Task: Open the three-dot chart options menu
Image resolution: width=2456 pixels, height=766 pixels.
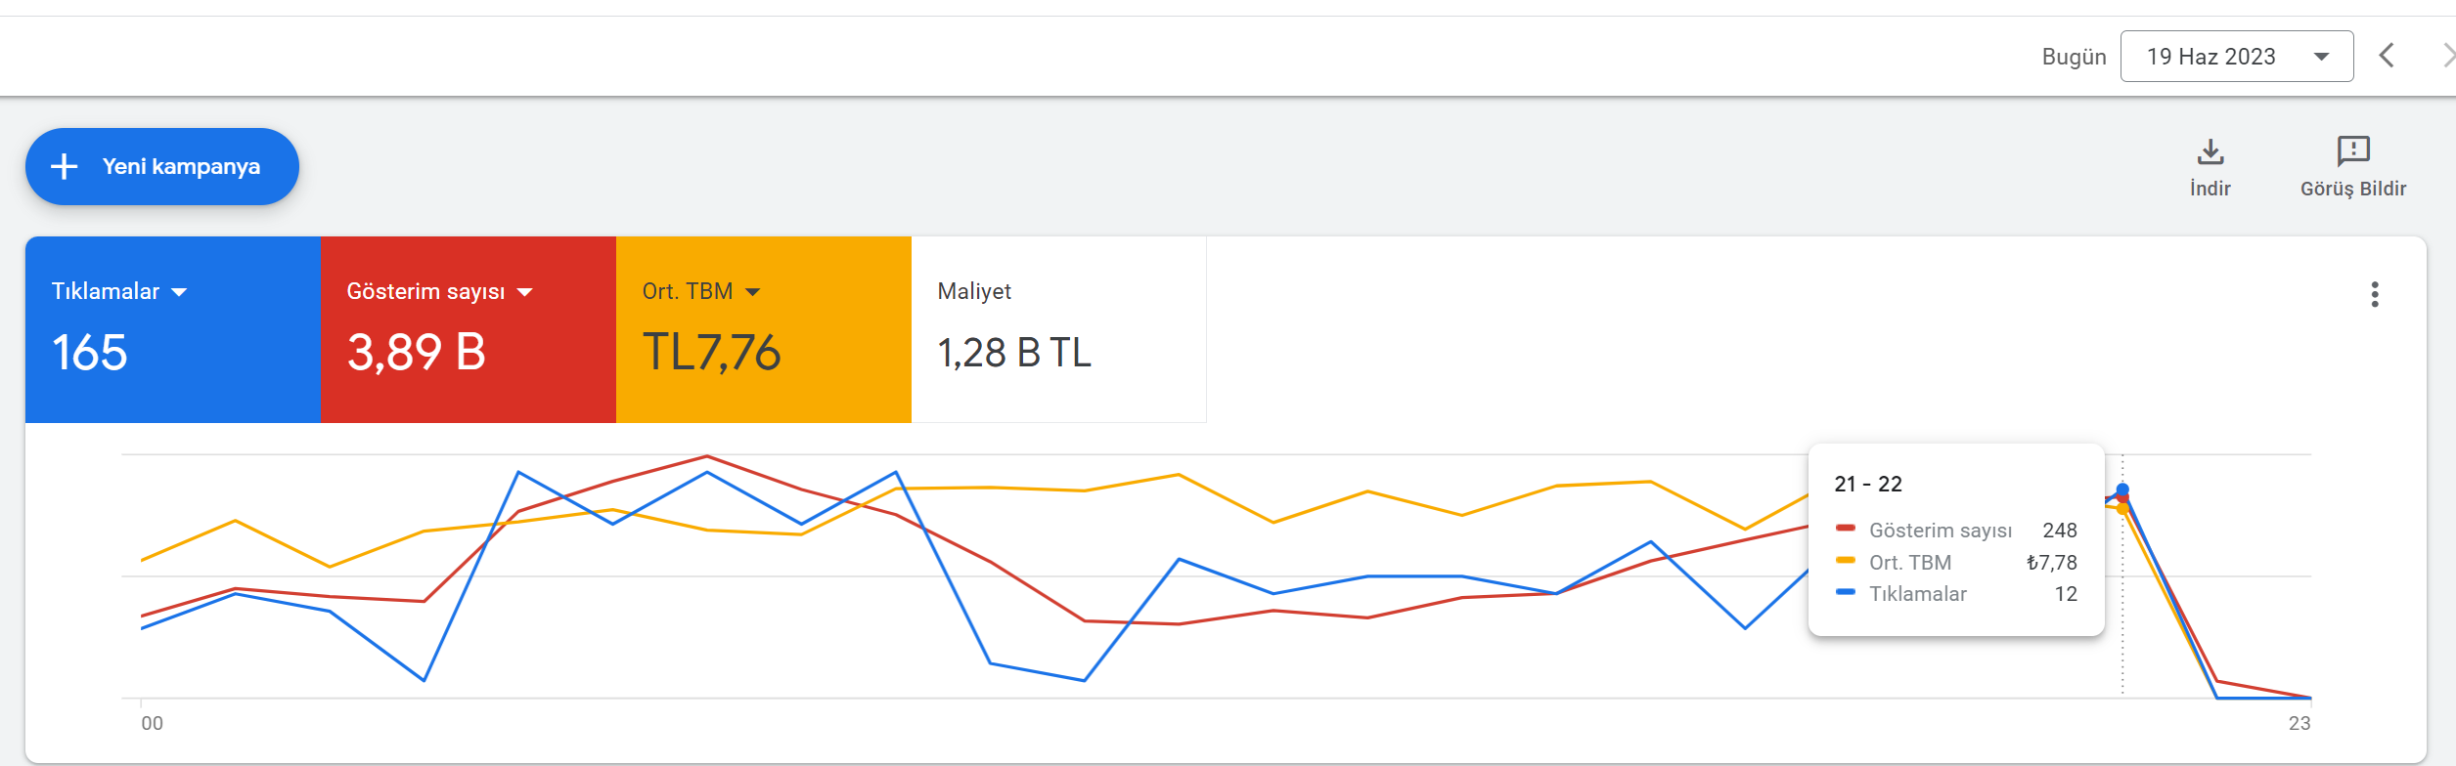Action: (x=2374, y=294)
